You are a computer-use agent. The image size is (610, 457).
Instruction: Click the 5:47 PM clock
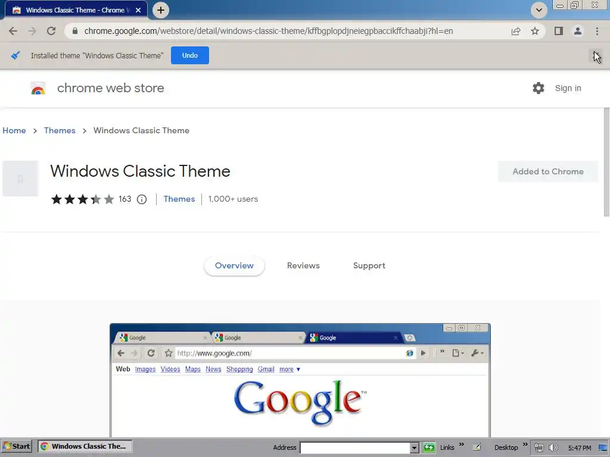coord(579,448)
